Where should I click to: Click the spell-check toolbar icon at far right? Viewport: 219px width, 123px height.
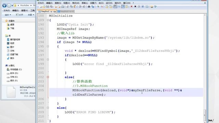pos(155,6)
